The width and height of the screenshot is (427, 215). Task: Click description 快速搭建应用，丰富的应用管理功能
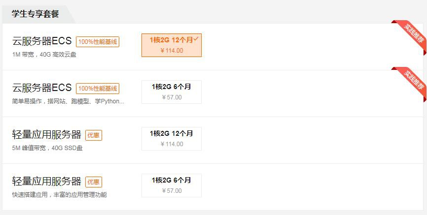pyautogui.click(x=59, y=195)
